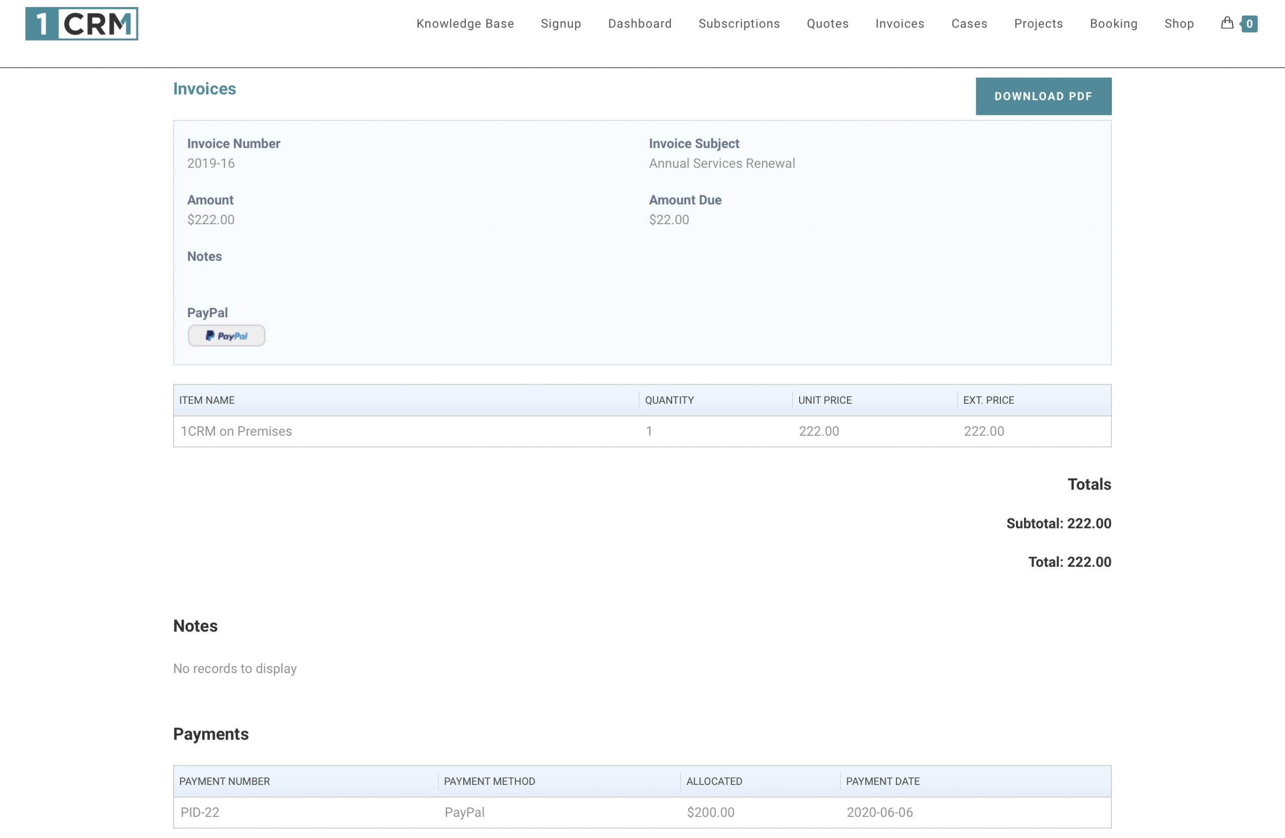Select Invoices in top navigation

tap(899, 24)
